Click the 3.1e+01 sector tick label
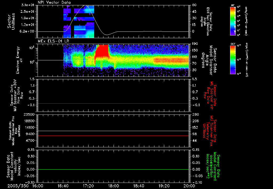 (x=27, y=5)
